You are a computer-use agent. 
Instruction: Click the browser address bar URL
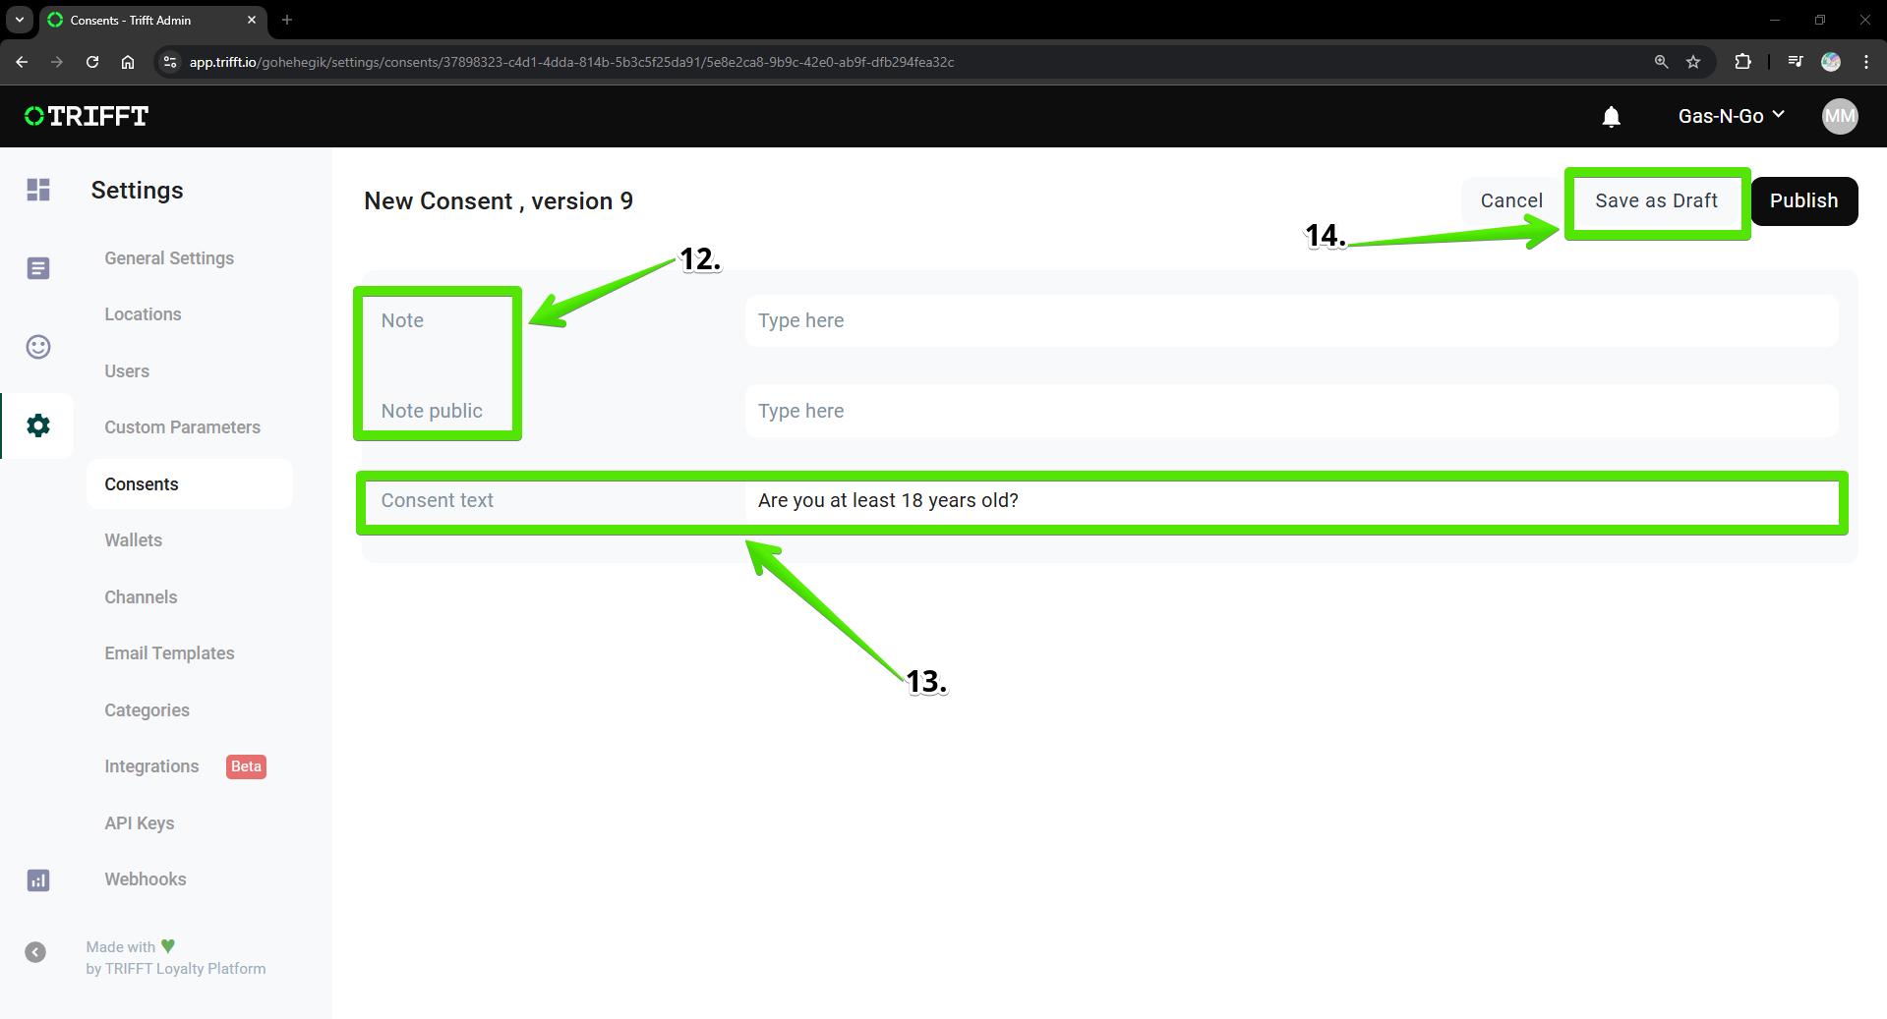click(x=571, y=62)
